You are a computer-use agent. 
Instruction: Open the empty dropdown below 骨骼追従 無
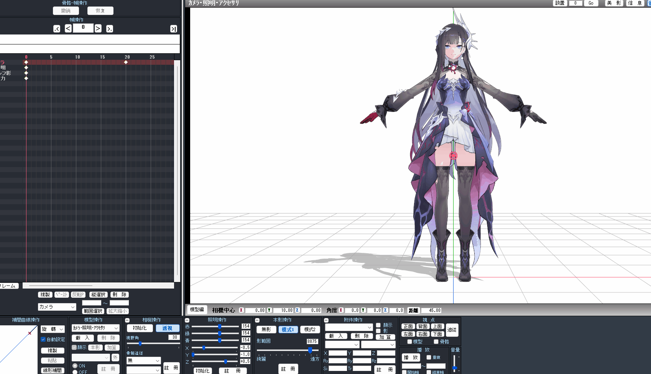pos(143,370)
